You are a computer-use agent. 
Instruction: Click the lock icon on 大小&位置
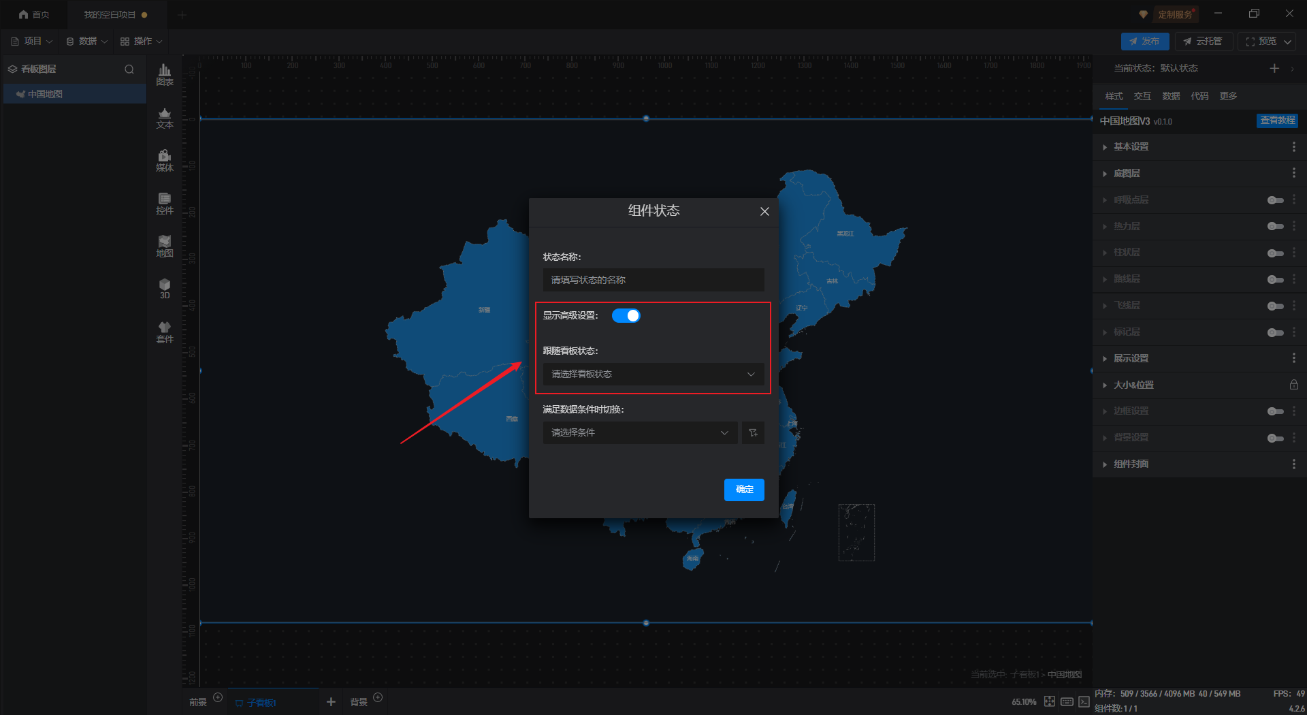(x=1293, y=385)
